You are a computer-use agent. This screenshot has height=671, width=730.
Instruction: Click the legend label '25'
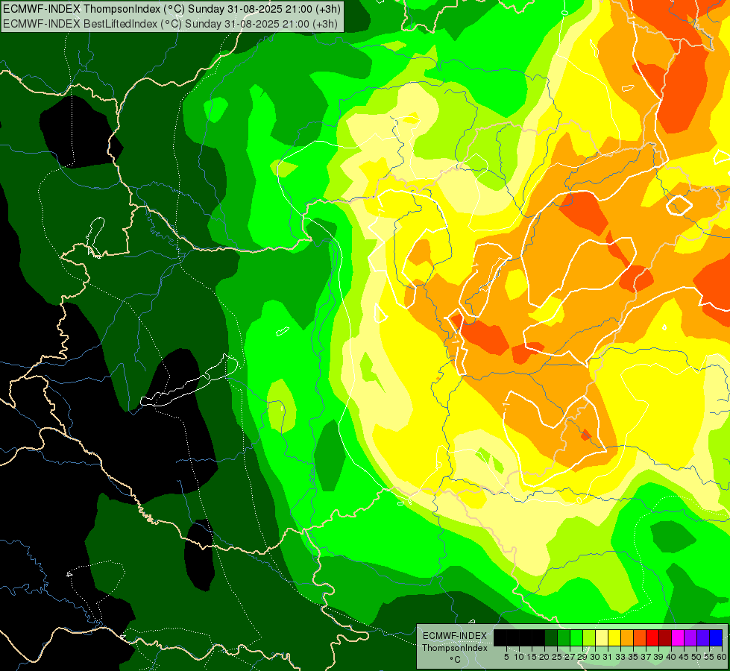[x=557, y=657]
